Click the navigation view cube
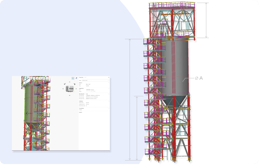This screenshot has height=167, width=263. tap(70, 89)
